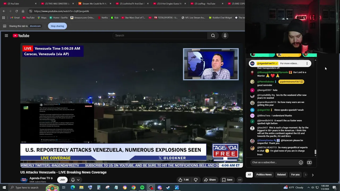Click the discord.com sharing chip
Screen dimensions: 340x191
35,26
